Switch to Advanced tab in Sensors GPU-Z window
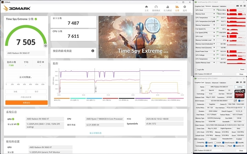Screen dimensions: 247x154 (215, 6)
